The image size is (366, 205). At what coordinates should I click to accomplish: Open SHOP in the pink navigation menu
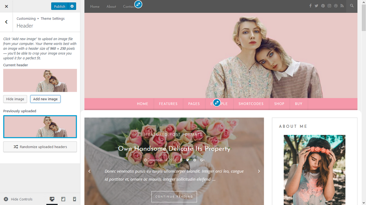click(279, 104)
